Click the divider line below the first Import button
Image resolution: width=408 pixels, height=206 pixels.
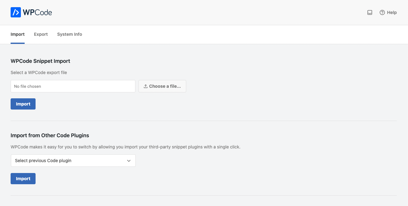pos(203,121)
